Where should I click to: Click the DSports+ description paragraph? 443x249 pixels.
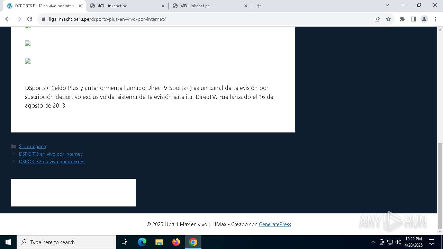click(149, 97)
